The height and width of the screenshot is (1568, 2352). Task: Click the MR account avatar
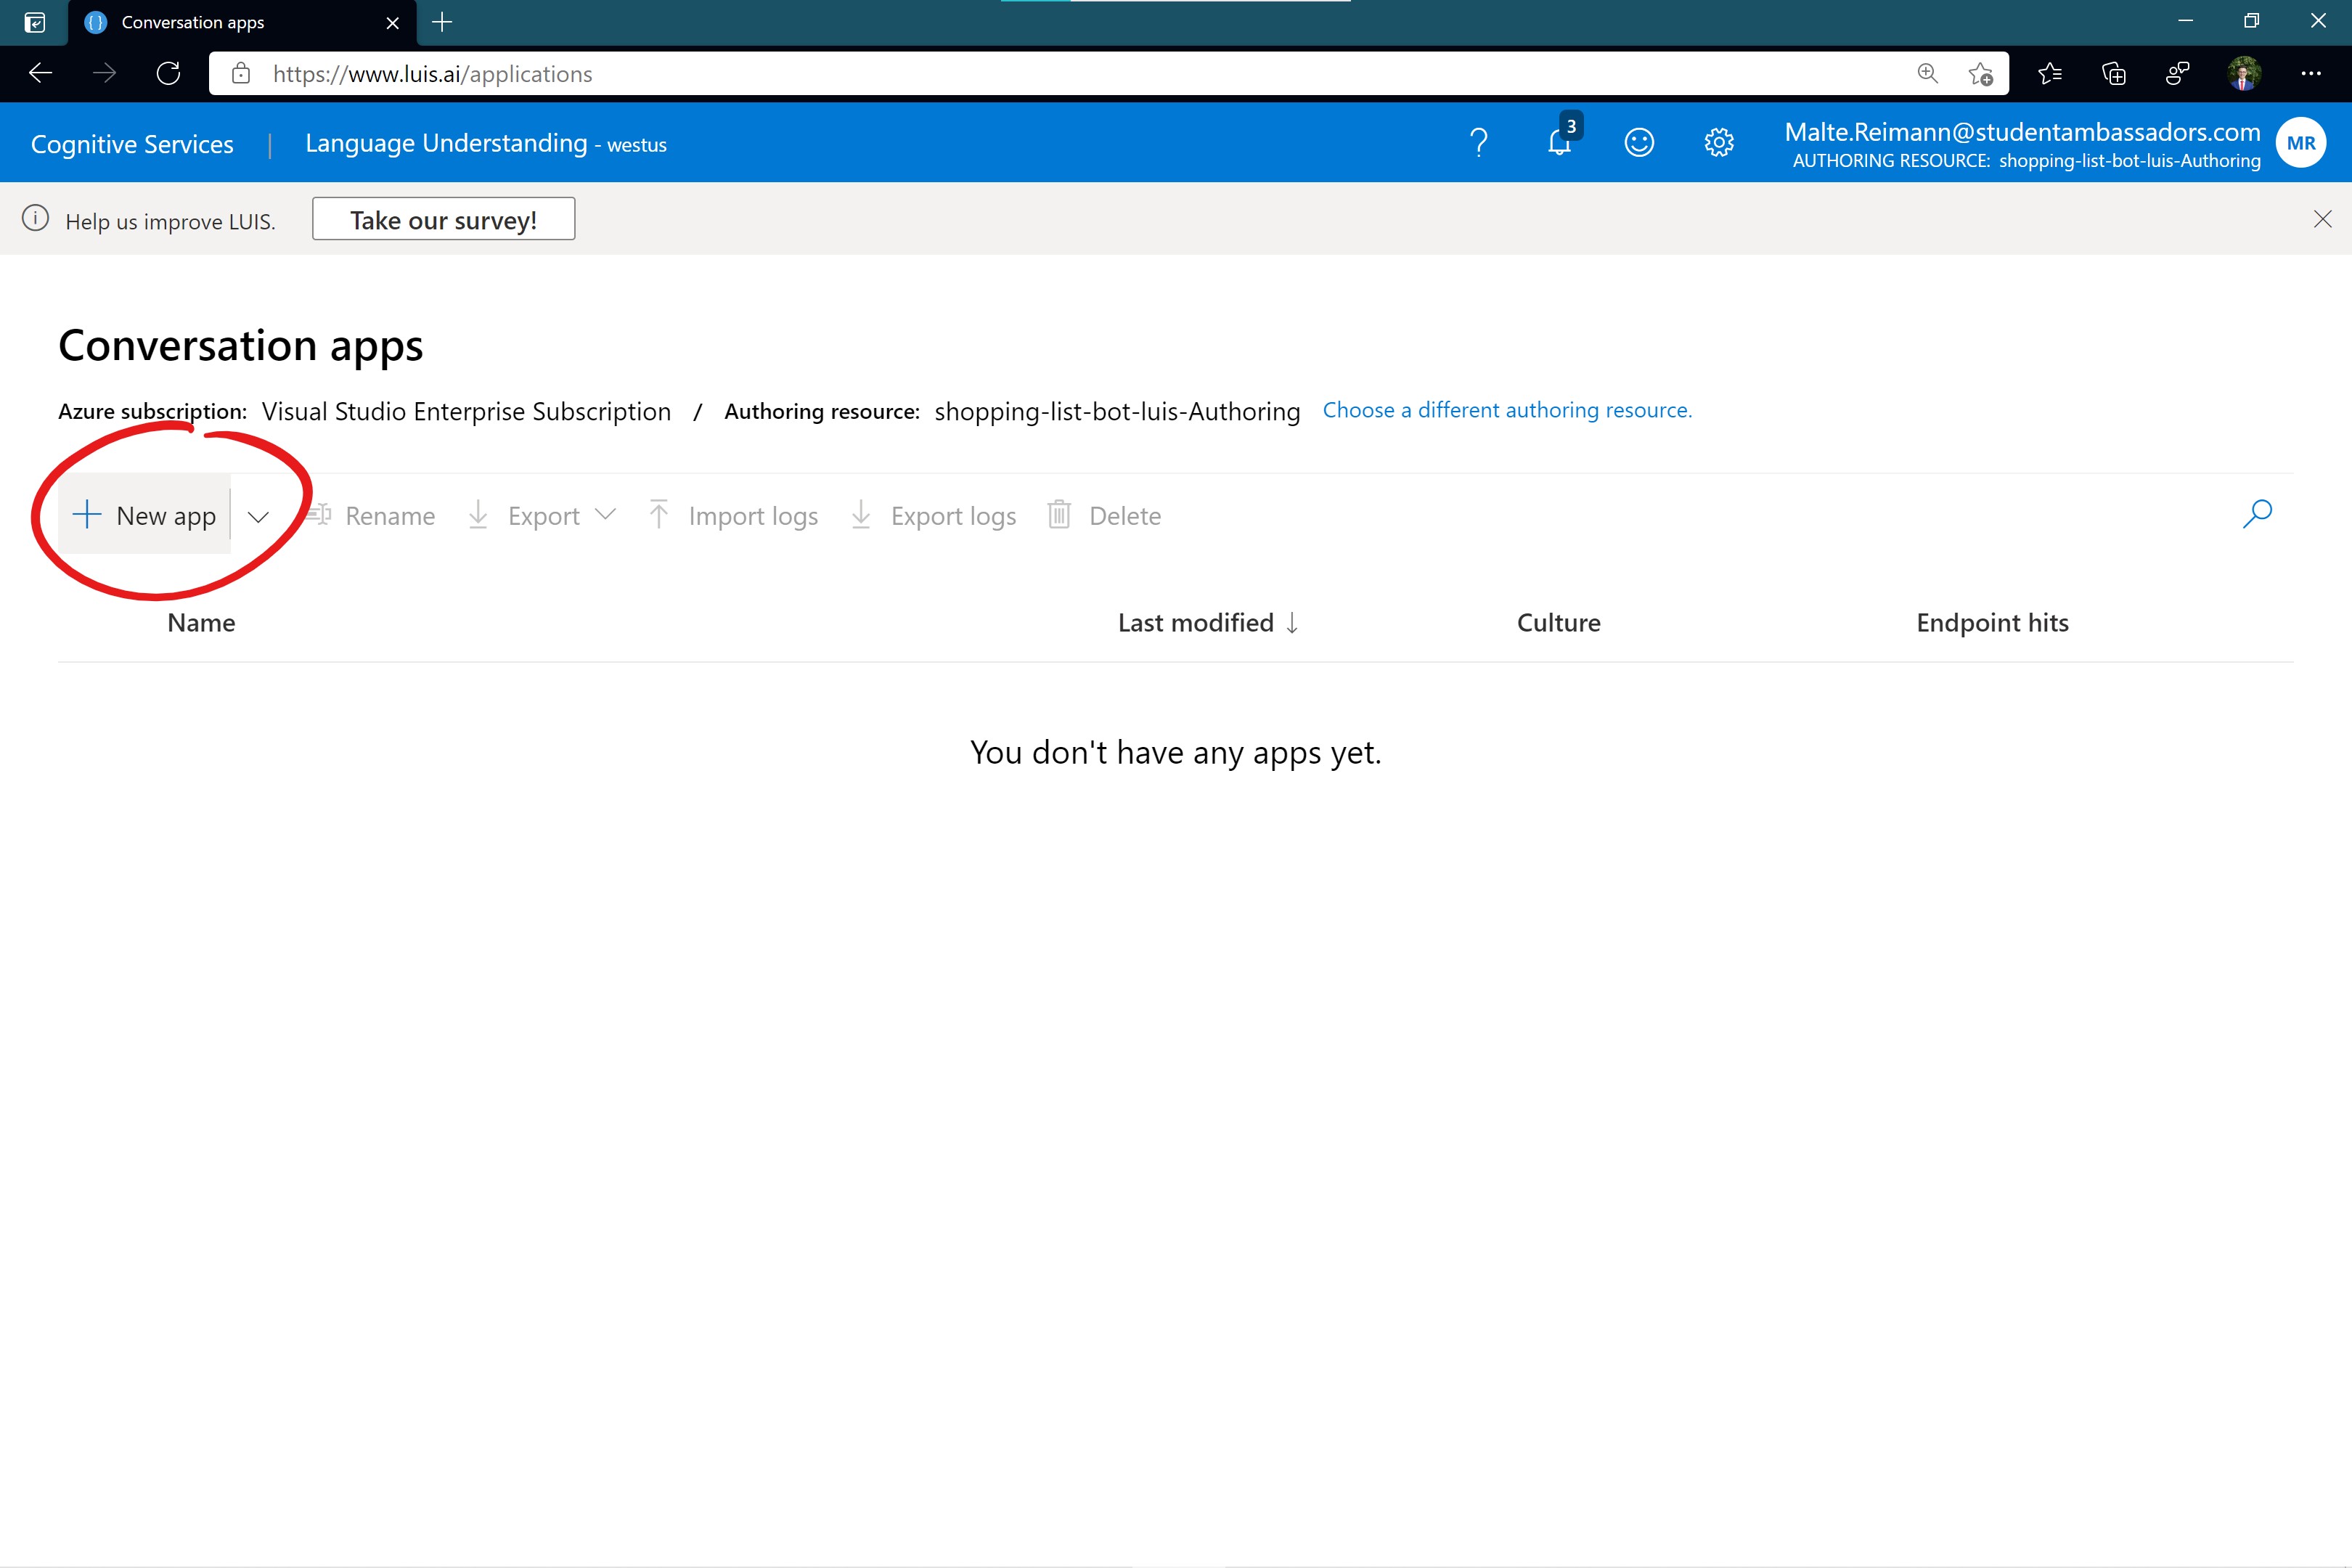2300,143
